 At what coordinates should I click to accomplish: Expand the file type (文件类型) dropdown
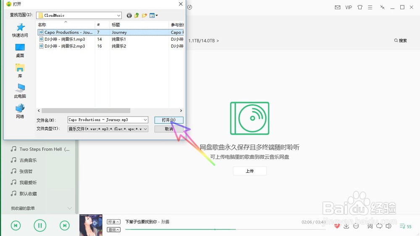click(145, 129)
